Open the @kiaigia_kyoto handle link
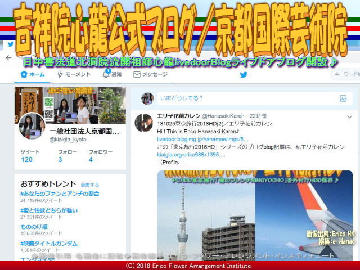The height and width of the screenshot is (270, 360). pyautogui.click(x=67, y=139)
